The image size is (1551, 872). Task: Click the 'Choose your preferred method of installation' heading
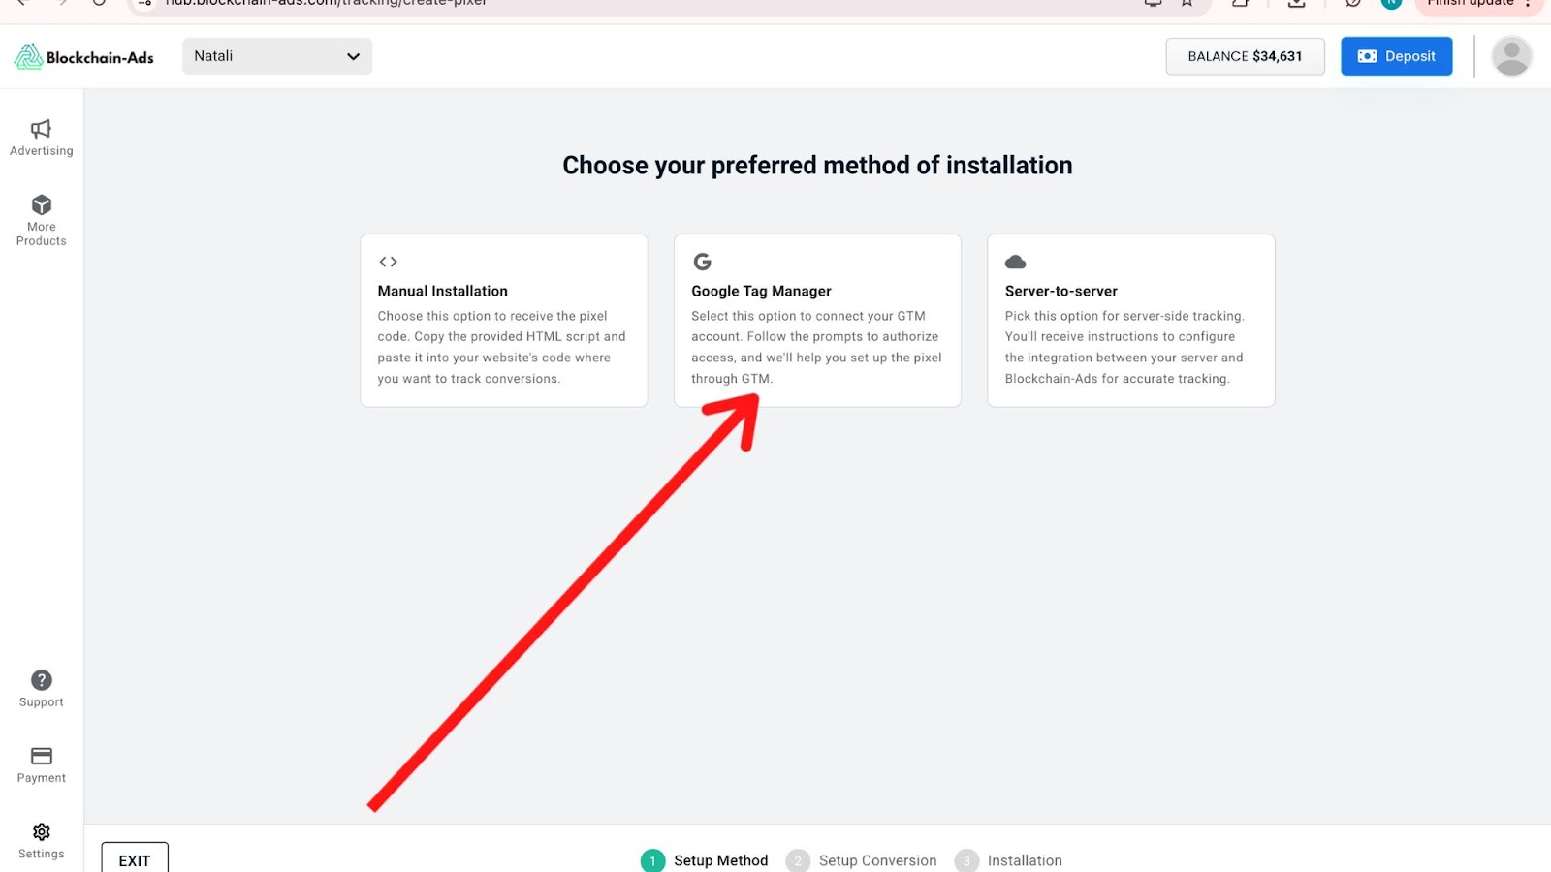[817, 166]
